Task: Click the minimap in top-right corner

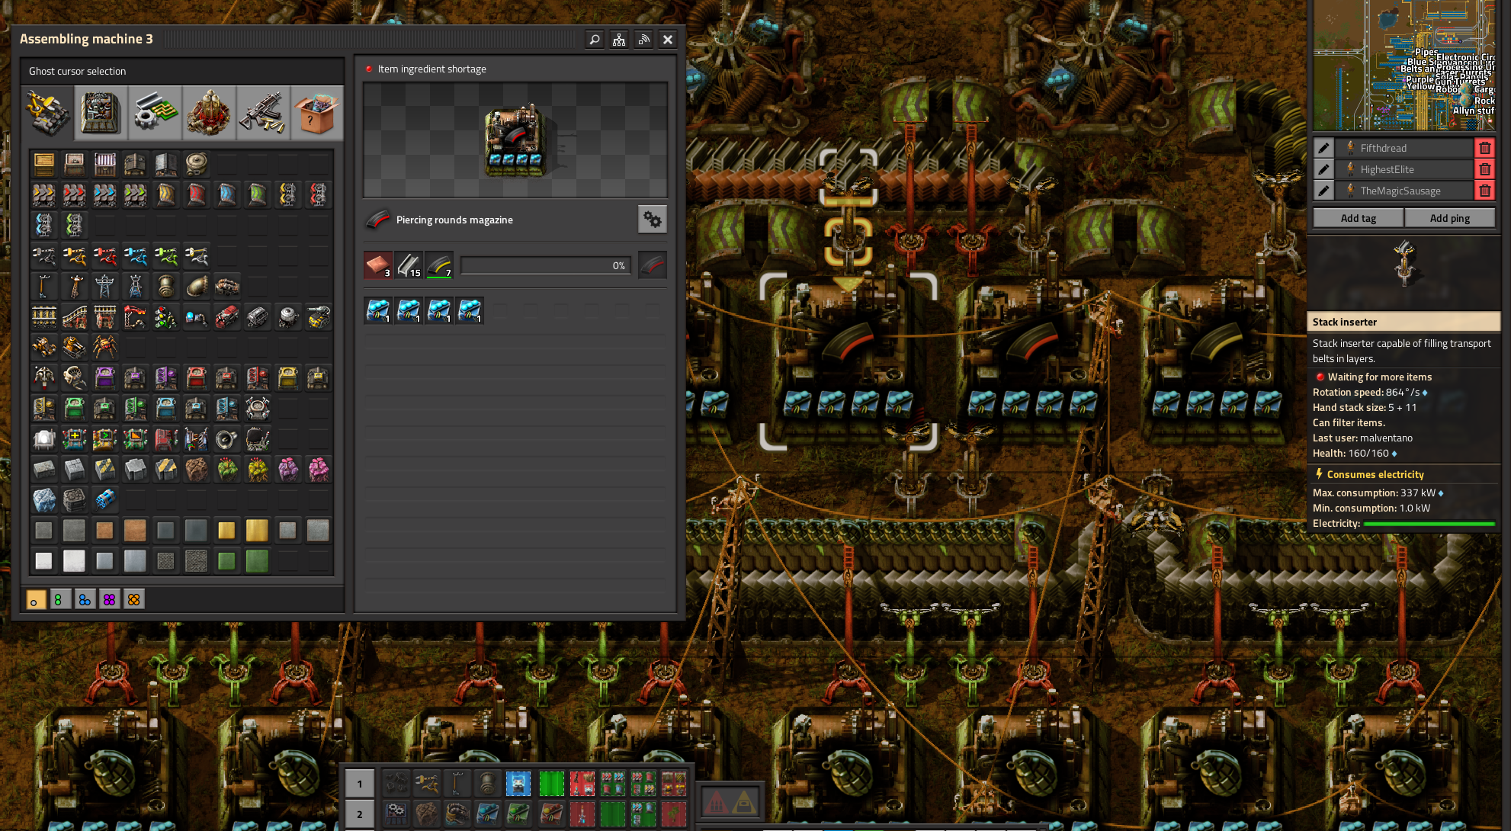Action: coord(1403,65)
